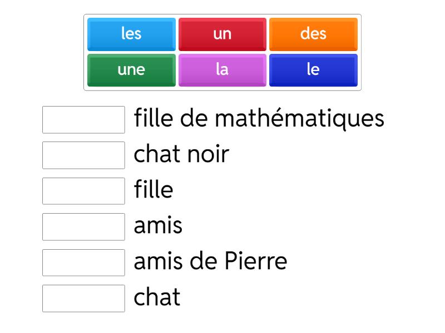
Task: Click the standalone "fille" phrase text
Action: pyautogui.click(x=154, y=190)
